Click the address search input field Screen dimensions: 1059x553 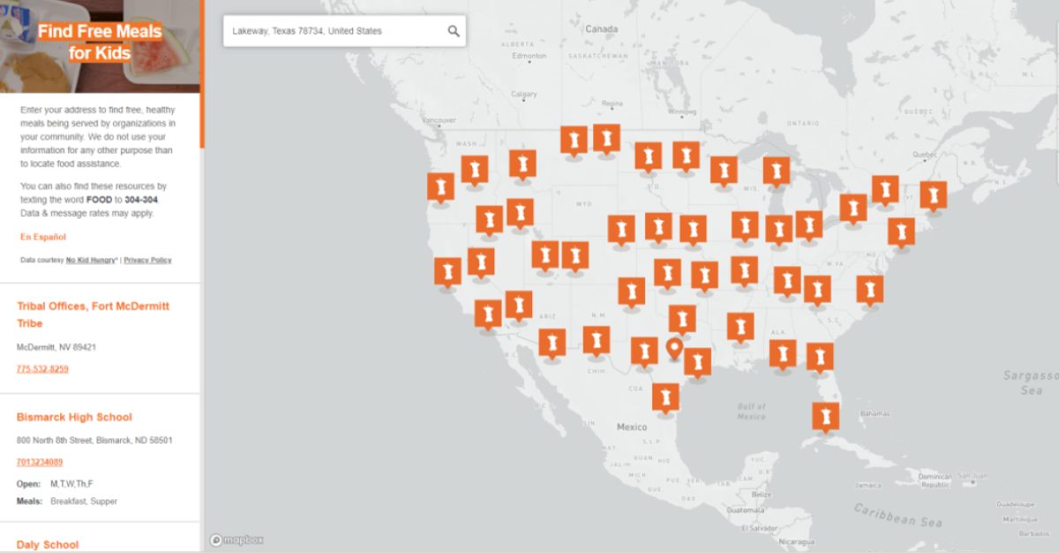(335, 31)
